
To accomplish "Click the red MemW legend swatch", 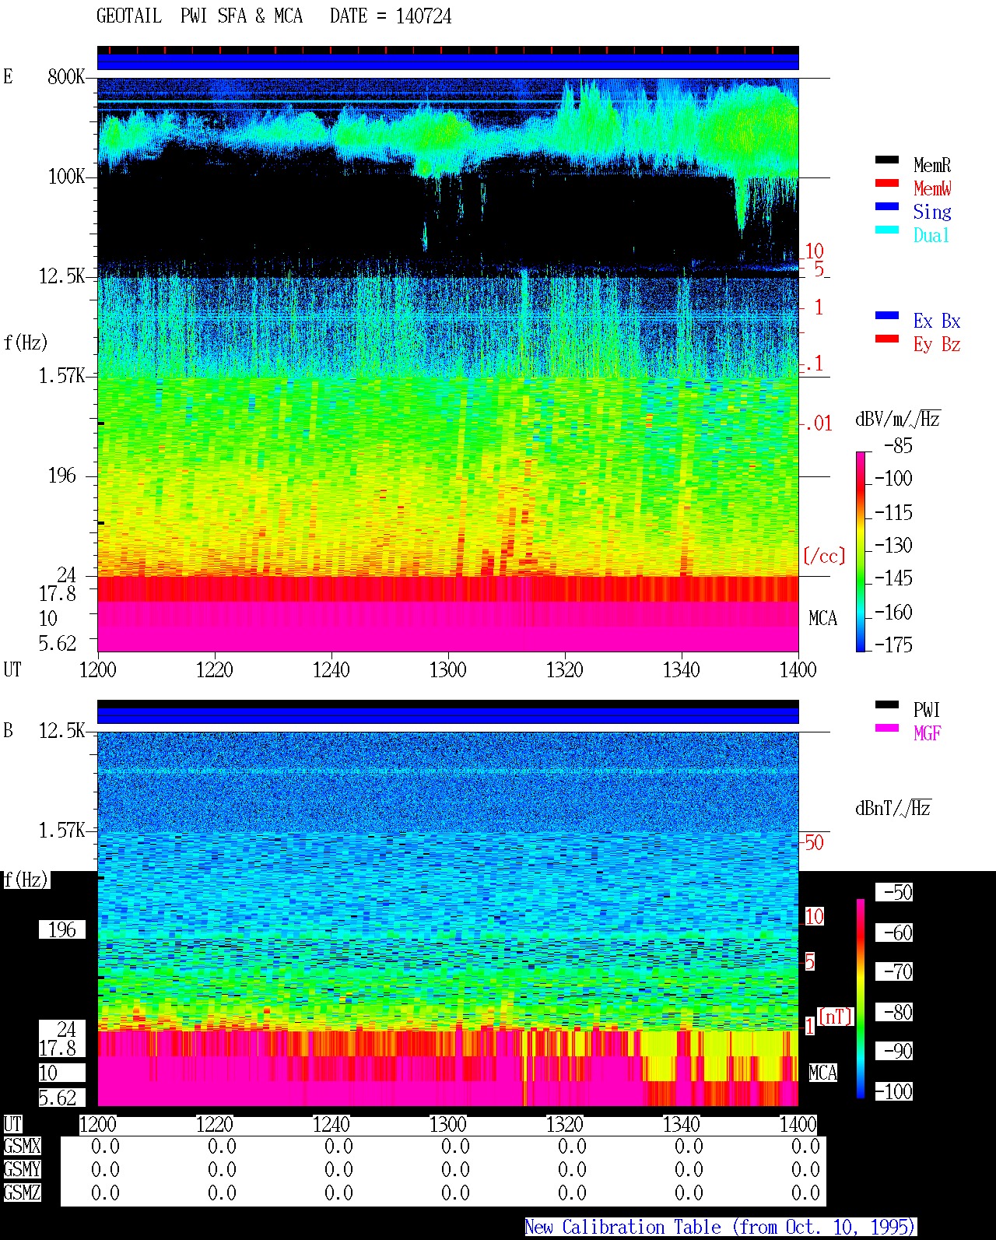I will click(x=886, y=183).
